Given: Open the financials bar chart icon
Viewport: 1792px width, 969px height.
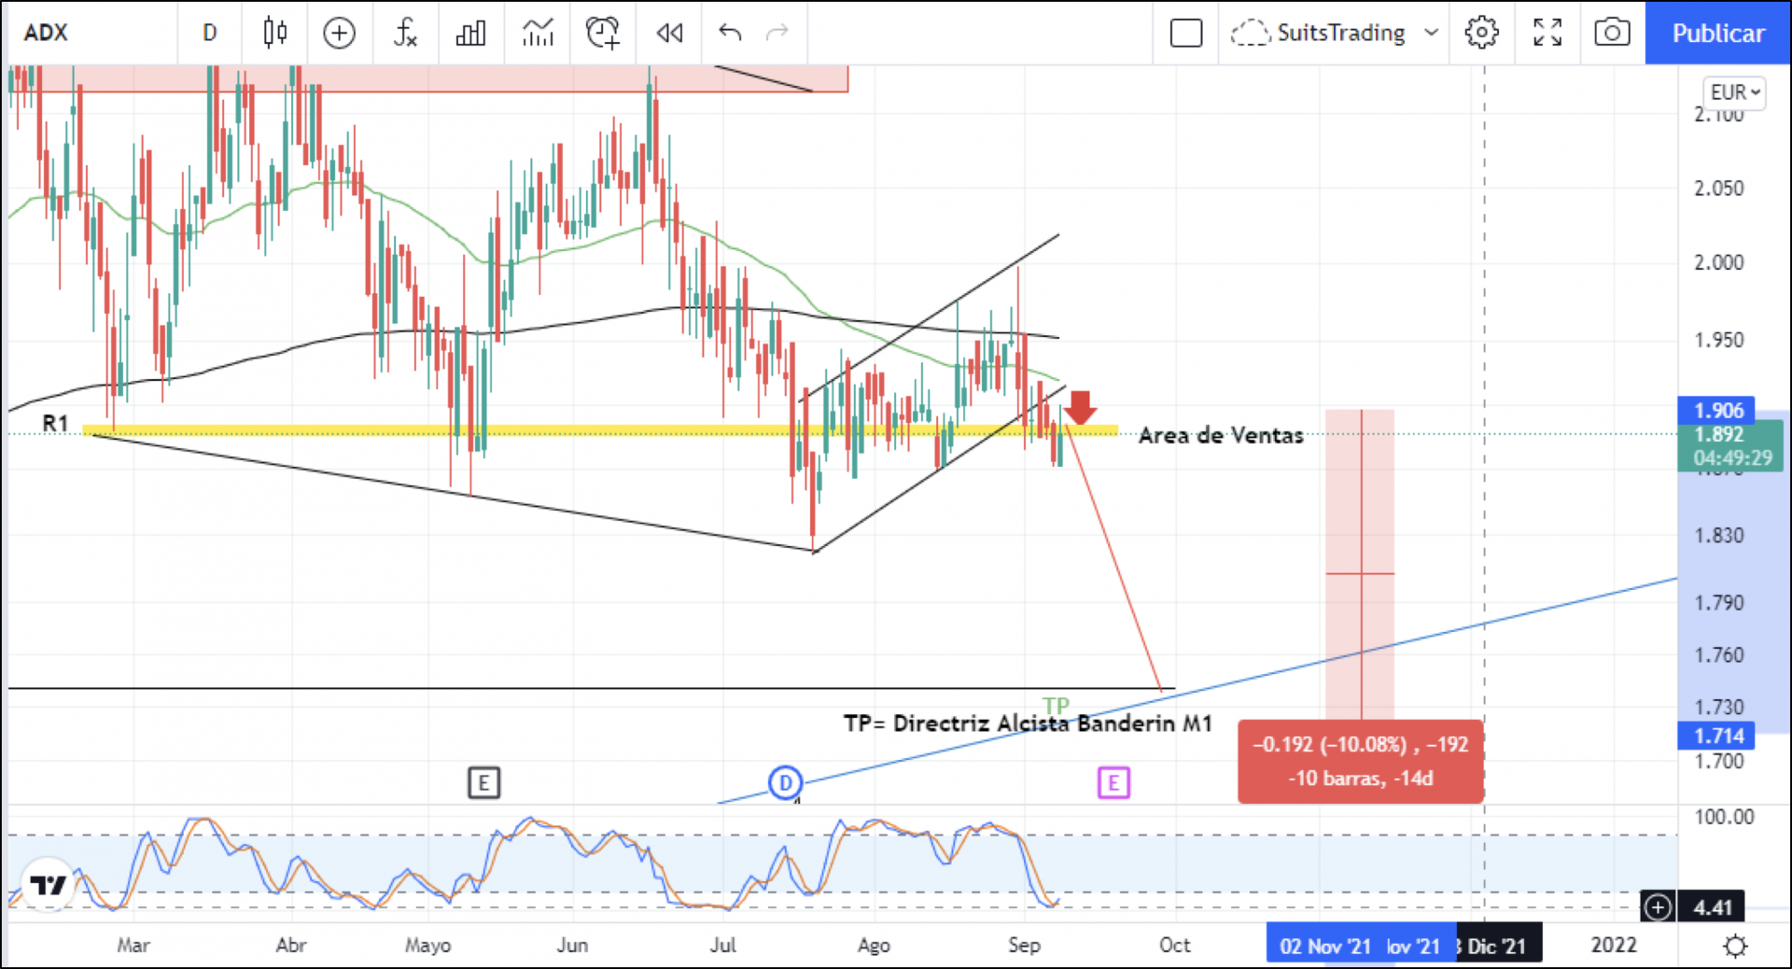Looking at the screenshot, I should pos(470,33).
